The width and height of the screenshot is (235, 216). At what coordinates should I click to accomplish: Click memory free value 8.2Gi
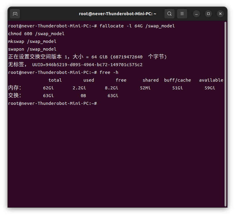point(112,88)
